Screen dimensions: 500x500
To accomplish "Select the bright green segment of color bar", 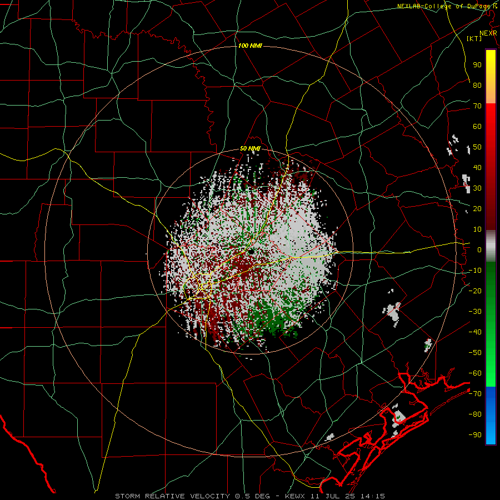I will pos(491,363).
